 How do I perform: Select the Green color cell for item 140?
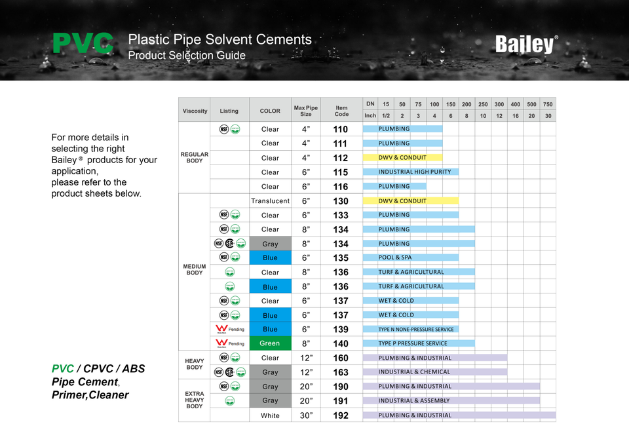271,343
